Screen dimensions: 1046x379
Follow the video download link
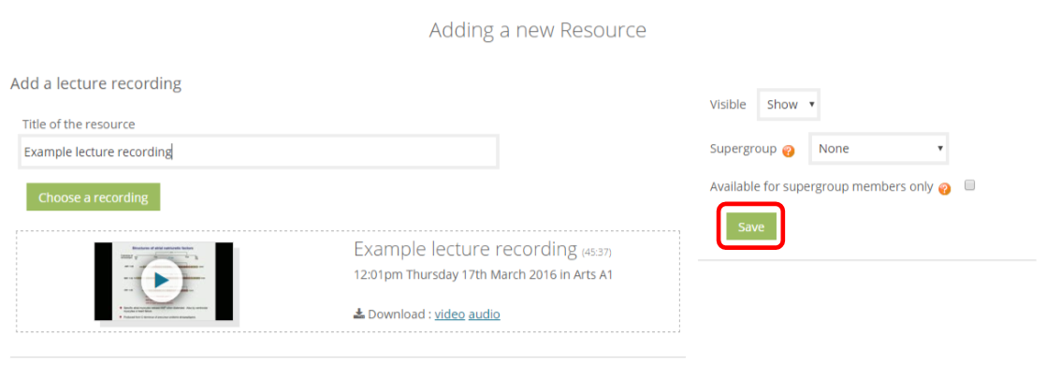point(450,313)
